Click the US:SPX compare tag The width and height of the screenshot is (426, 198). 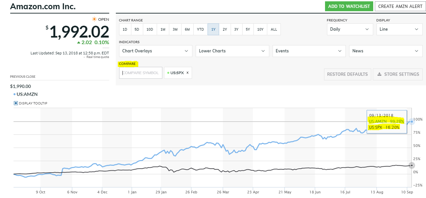178,73
